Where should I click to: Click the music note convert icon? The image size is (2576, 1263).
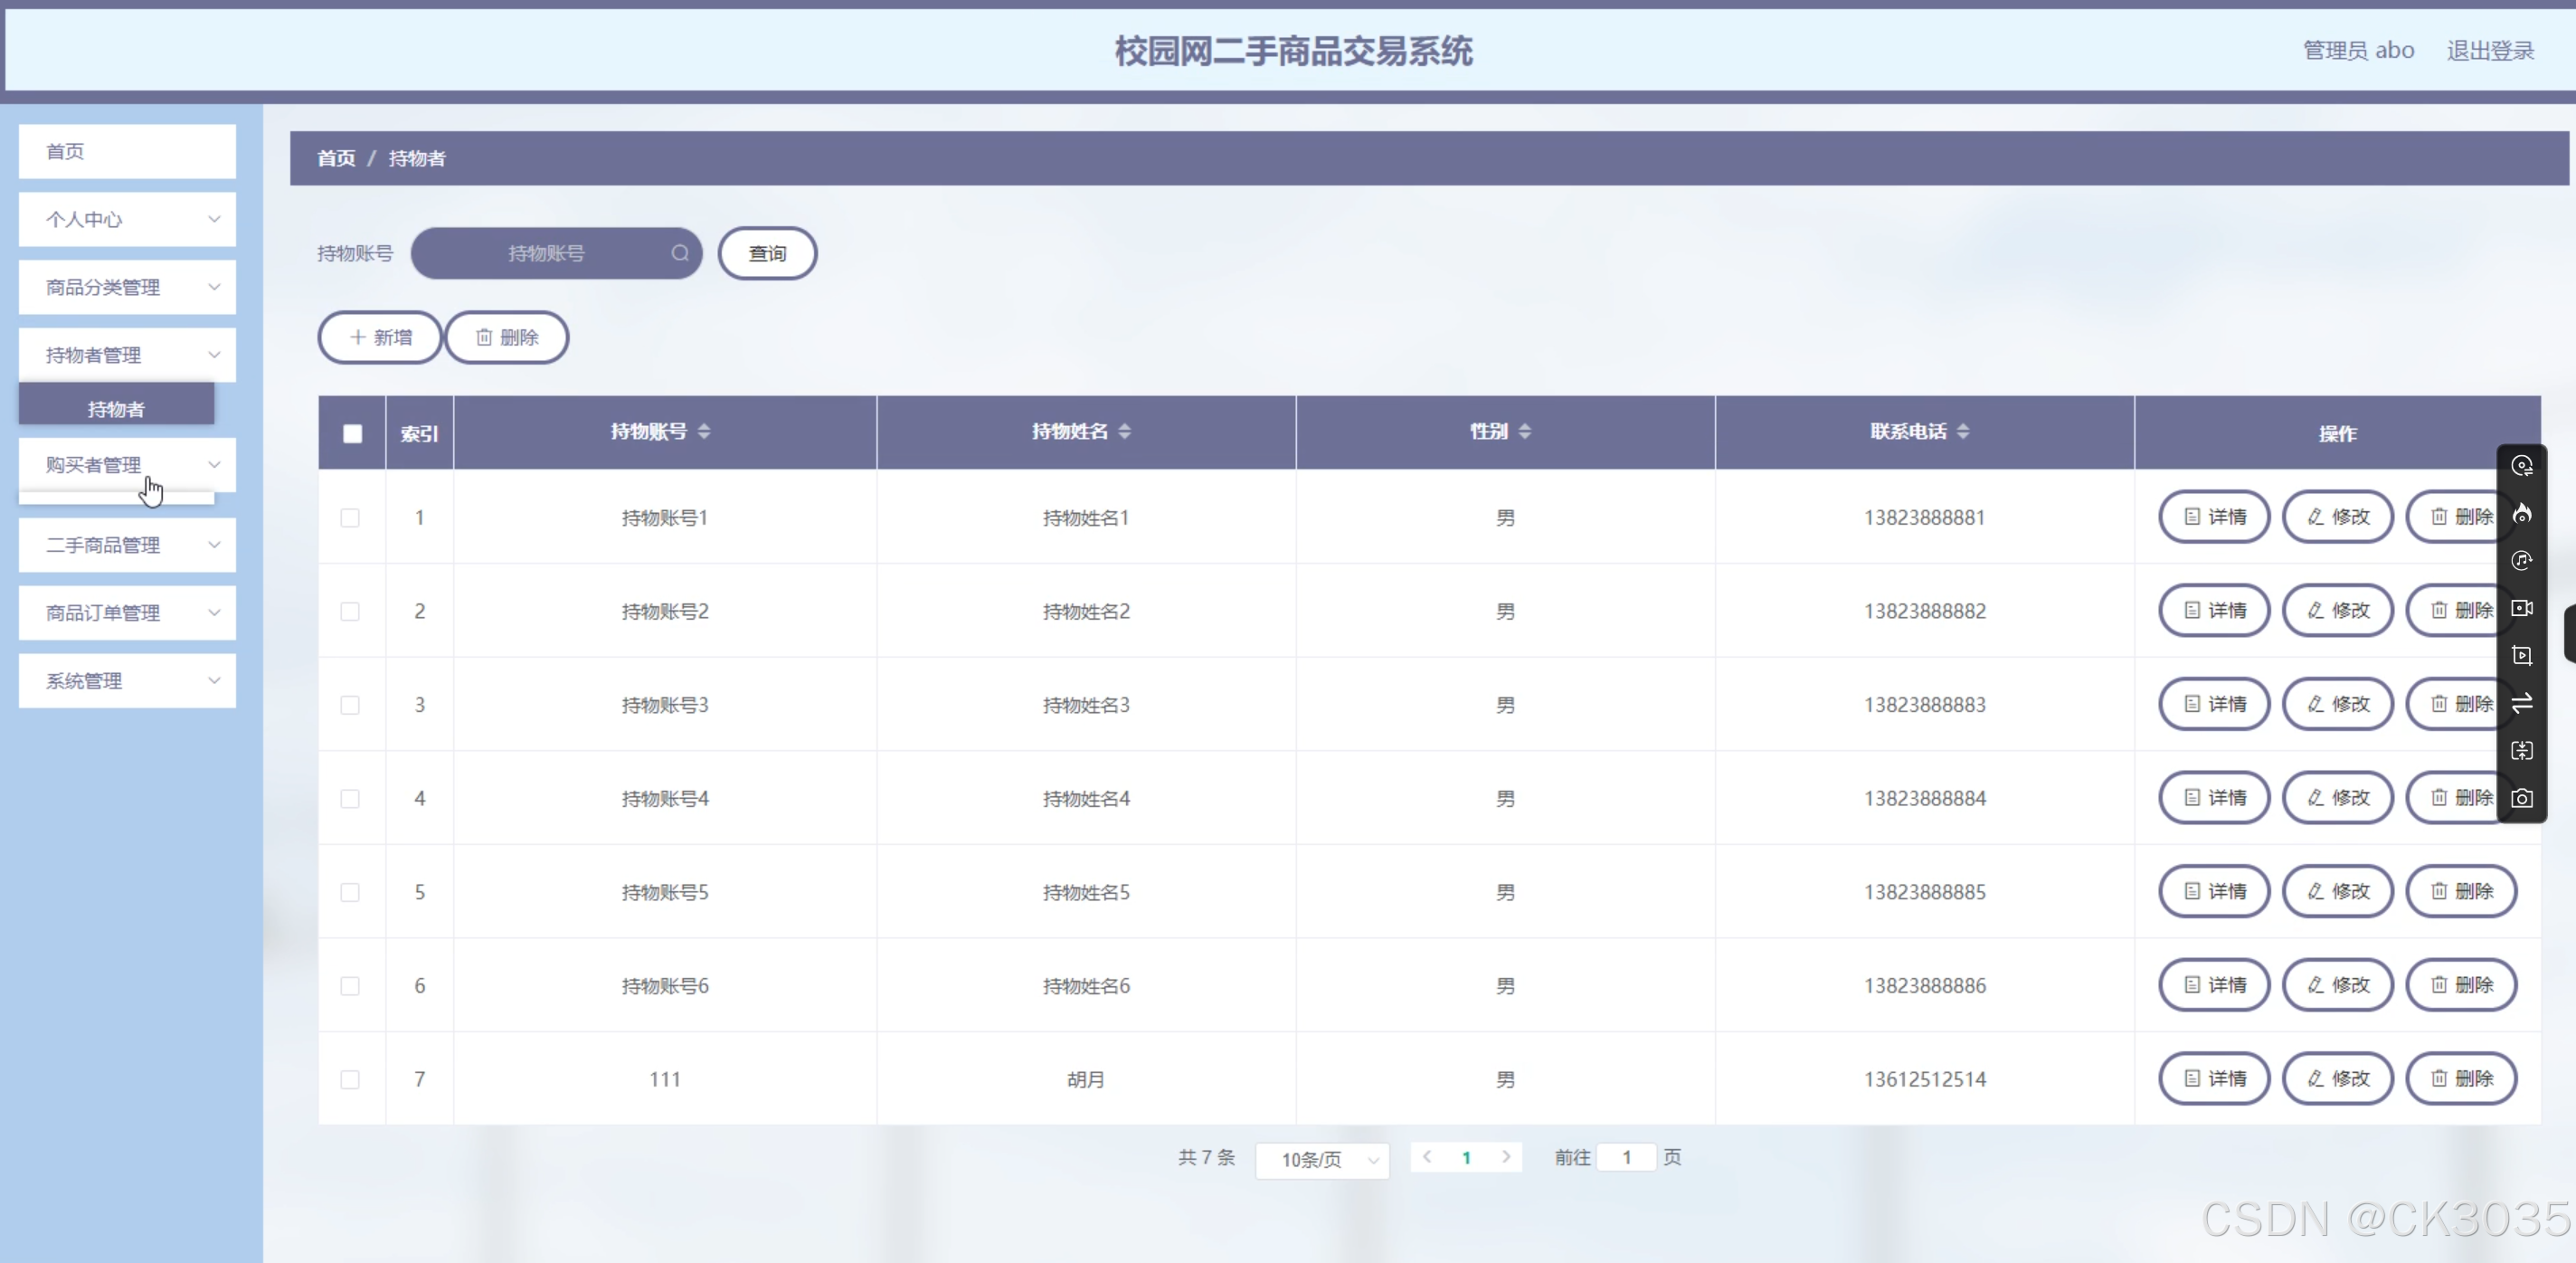pyautogui.click(x=2522, y=560)
